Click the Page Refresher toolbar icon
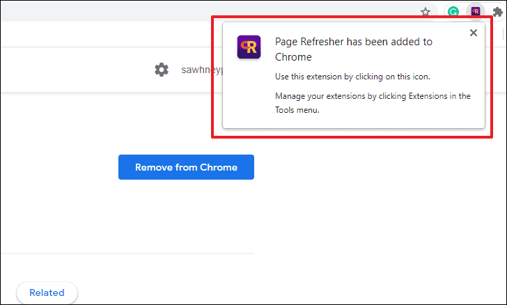This screenshot has width=507, height=305. [475, 12]
